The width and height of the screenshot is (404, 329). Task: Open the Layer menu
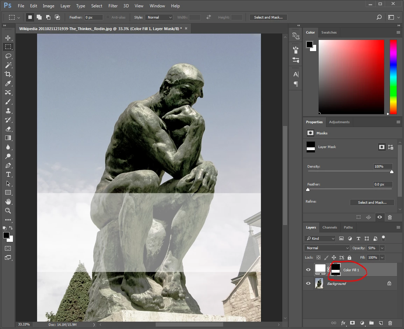point(65,6)
